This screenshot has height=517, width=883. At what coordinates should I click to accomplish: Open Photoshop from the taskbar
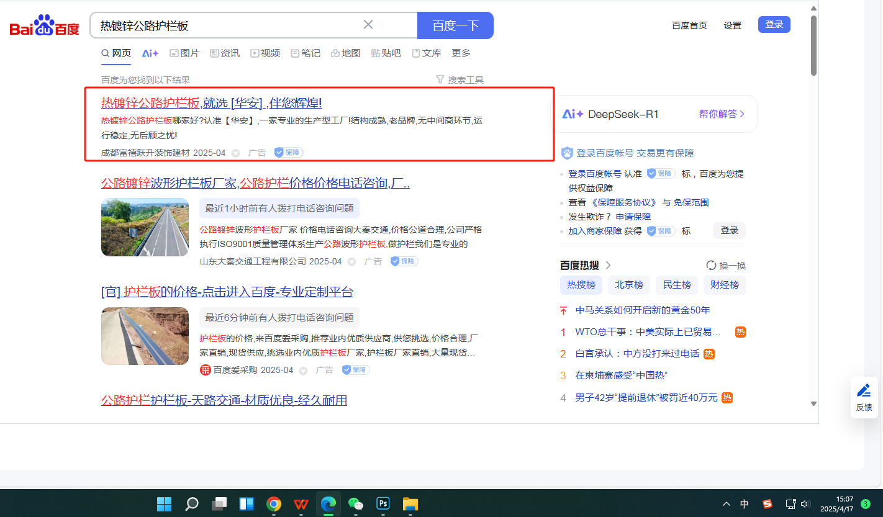(x=383, y=503)
